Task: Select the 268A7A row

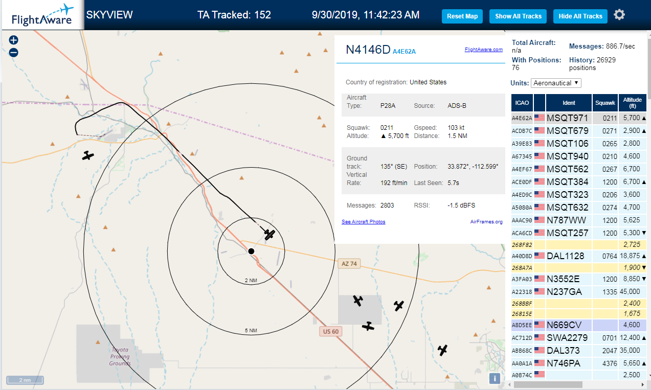Action: (x=579, y=268)
